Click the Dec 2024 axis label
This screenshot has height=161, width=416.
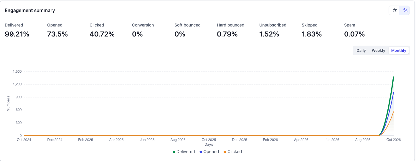click(55, 140)
